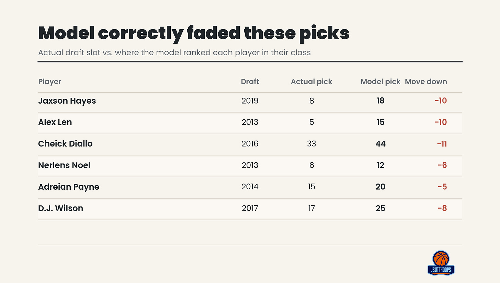
Task: Click model pick 18 for Jaxson Hayes
Action: (380, 101)
